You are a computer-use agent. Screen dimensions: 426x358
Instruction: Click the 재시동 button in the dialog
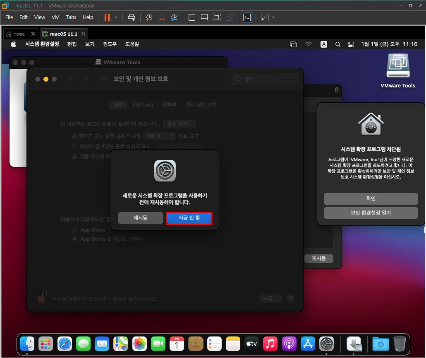[141, 218]
